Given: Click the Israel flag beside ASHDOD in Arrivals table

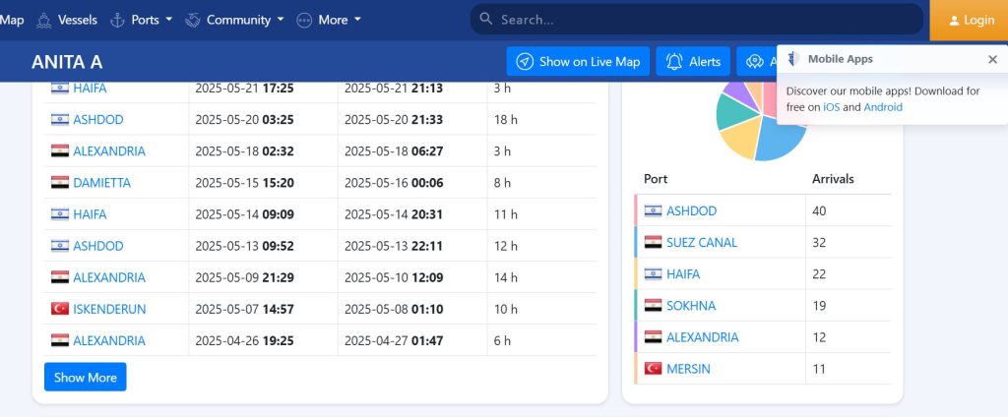Looking at the screenshot, I should 653,210.
